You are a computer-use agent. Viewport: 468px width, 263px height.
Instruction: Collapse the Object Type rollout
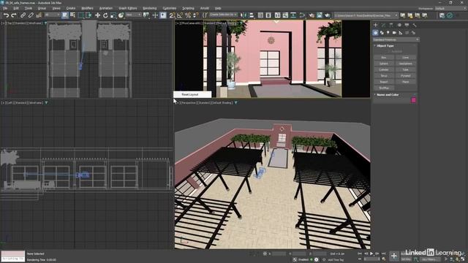(x=385, y=46)
